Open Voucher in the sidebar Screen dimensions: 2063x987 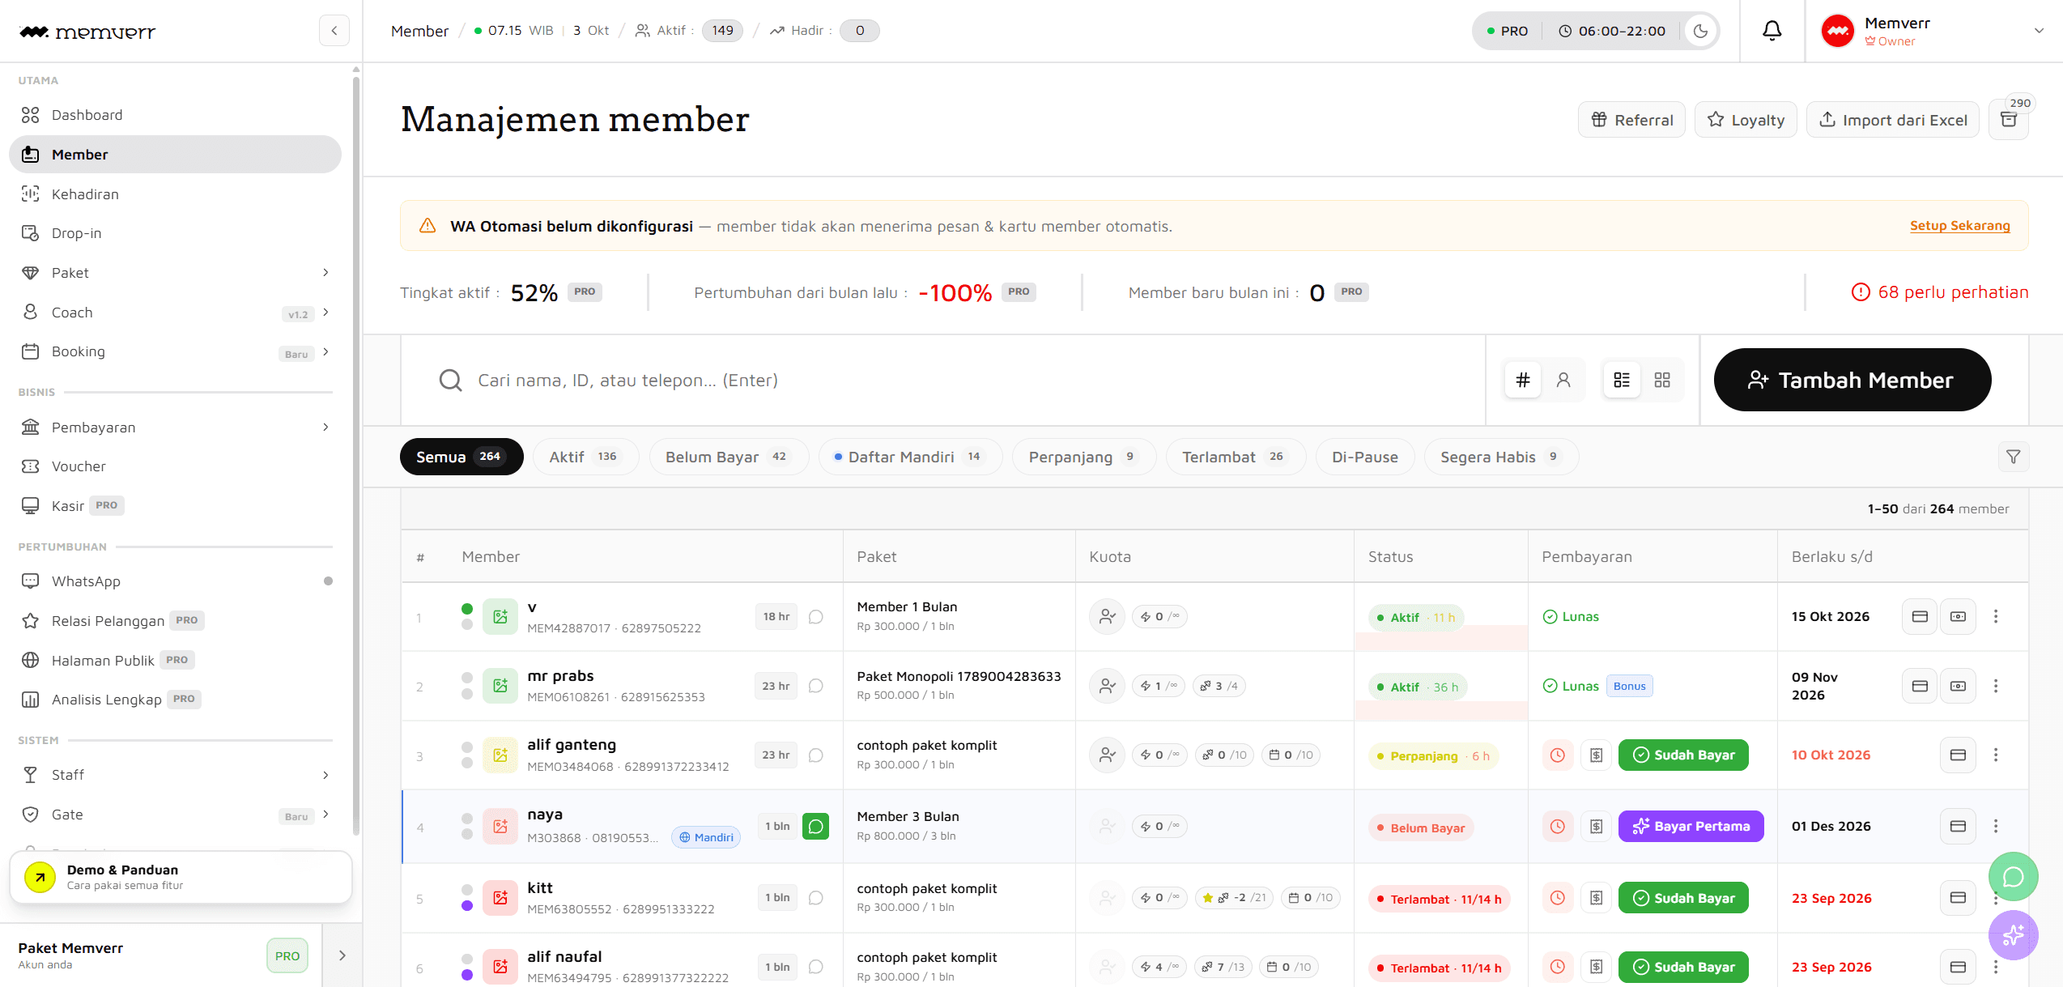tap(175, 466)
